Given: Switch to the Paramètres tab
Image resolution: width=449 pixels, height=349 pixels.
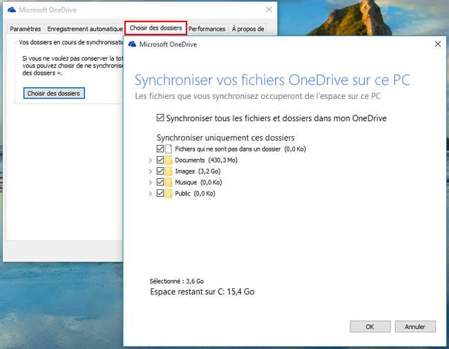Looking at the screenshot, I should 25,29.
